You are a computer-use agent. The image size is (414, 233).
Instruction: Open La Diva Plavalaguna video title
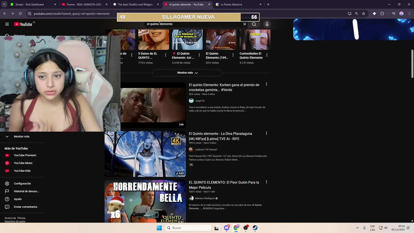tap(221, 136)
